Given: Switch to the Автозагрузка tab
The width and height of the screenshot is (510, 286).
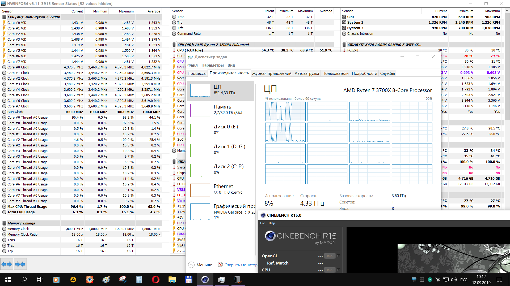Looking at the screenshot, I should 307,73.
